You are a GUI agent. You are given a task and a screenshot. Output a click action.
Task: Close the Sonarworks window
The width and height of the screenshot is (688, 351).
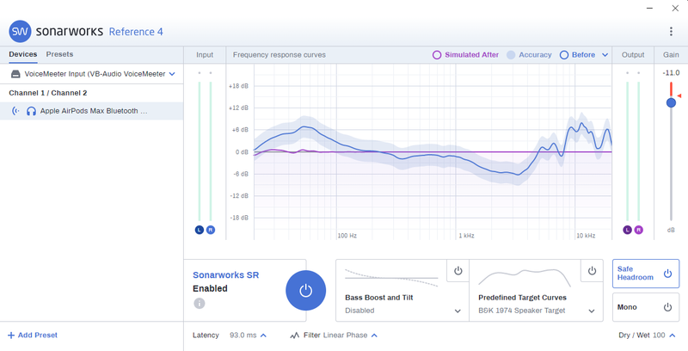pos(675,9)
